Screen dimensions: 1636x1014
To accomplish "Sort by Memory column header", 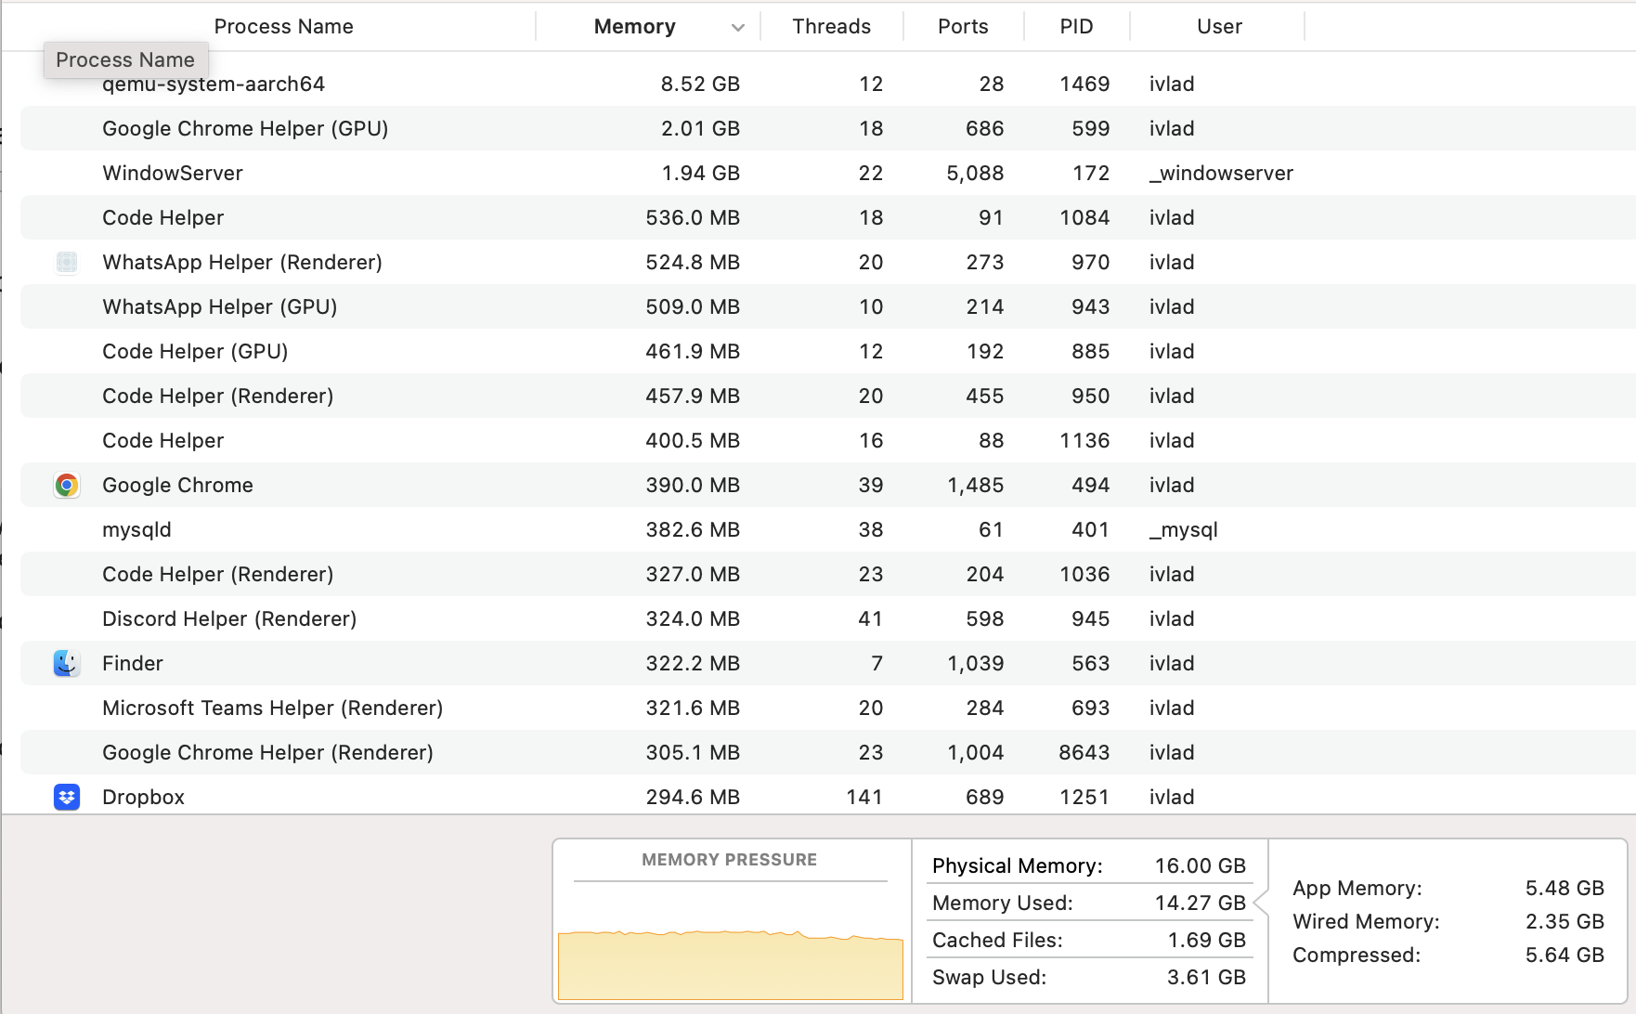I will pos(635,27).
